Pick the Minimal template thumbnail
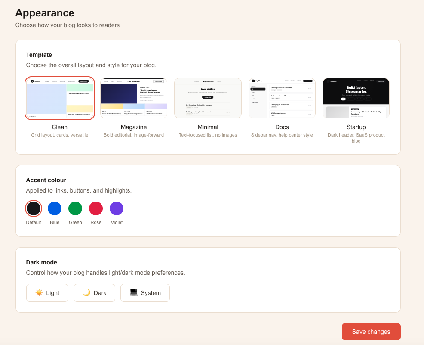This screenshot has width=424, height=345. (208, 98)
